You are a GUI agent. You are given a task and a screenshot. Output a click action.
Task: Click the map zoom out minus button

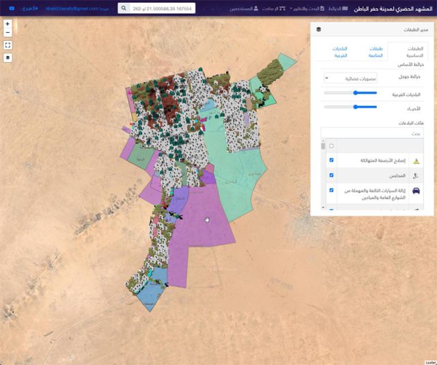8,32
